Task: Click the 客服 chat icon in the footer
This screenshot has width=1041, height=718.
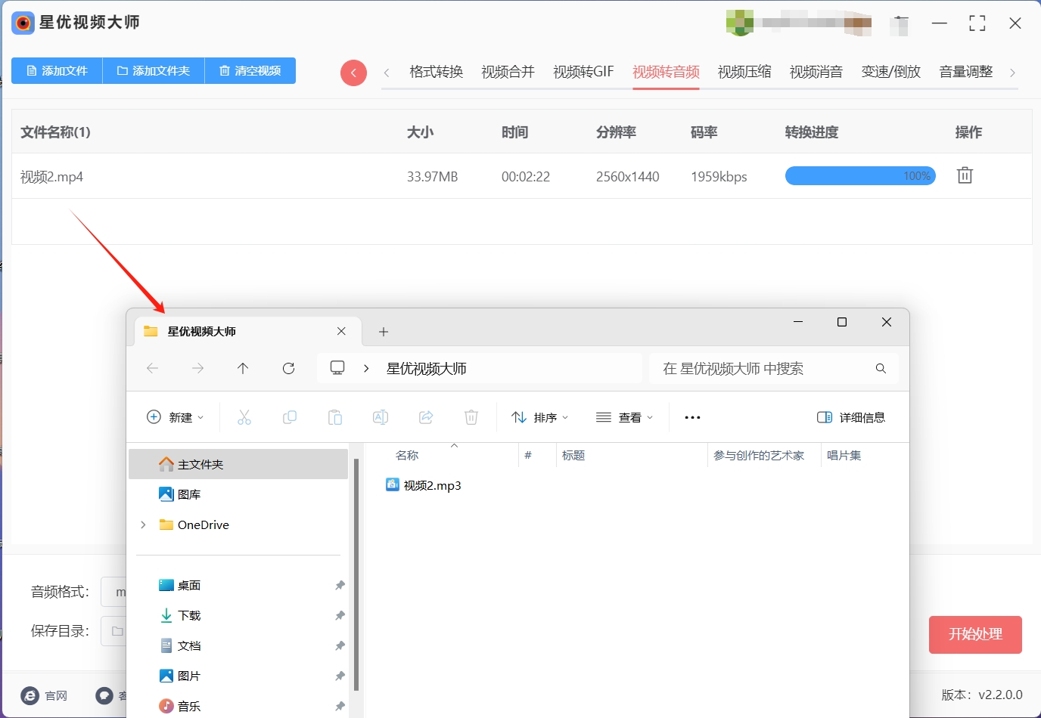Action: click(104, 695)
